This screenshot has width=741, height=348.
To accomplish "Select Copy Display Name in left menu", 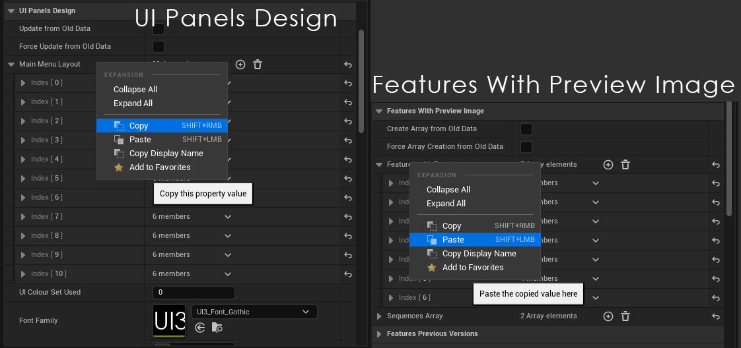I will (162, 154).
